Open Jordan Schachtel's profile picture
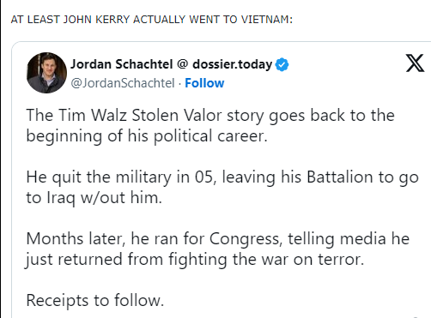 point(46,73)
